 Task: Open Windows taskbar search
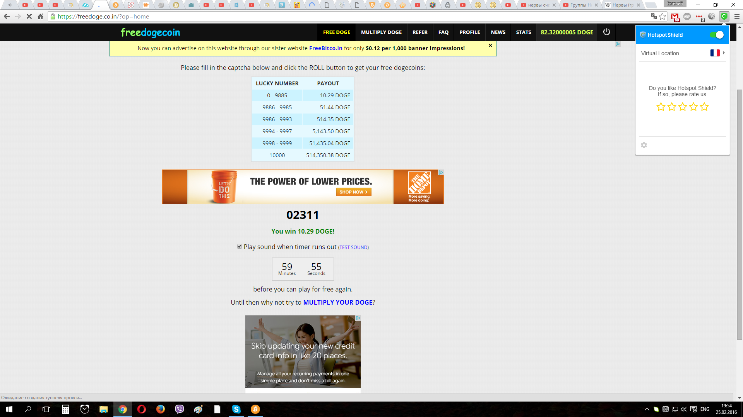pyautogui.click(x=28, y=409)
